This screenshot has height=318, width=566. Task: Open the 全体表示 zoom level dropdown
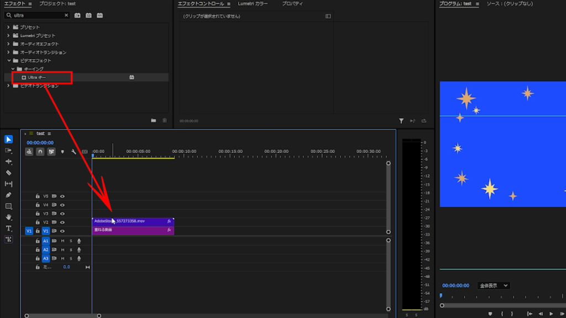coord(493,285)
